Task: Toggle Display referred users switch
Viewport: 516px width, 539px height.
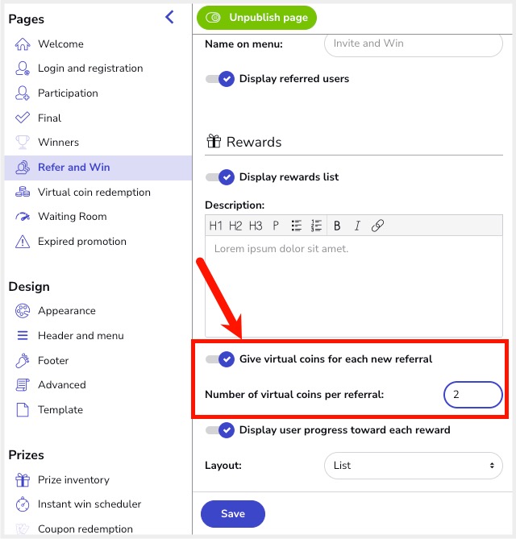Action: coord(220,79)
